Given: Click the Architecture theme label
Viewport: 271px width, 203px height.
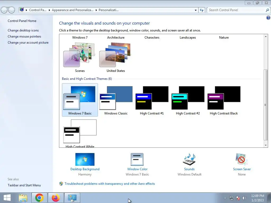Looking at the screenshot, I should pyautogui.click(x=116, y=38).
